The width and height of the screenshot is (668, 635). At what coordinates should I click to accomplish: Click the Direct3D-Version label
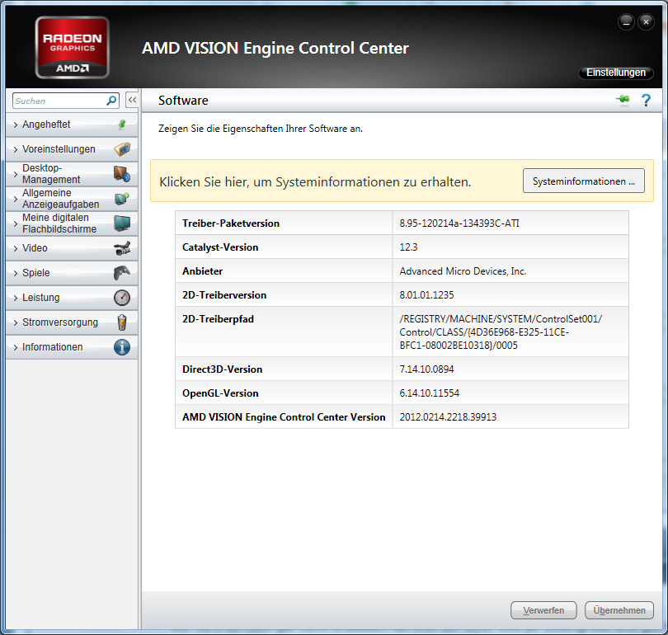tap(222, 369)
